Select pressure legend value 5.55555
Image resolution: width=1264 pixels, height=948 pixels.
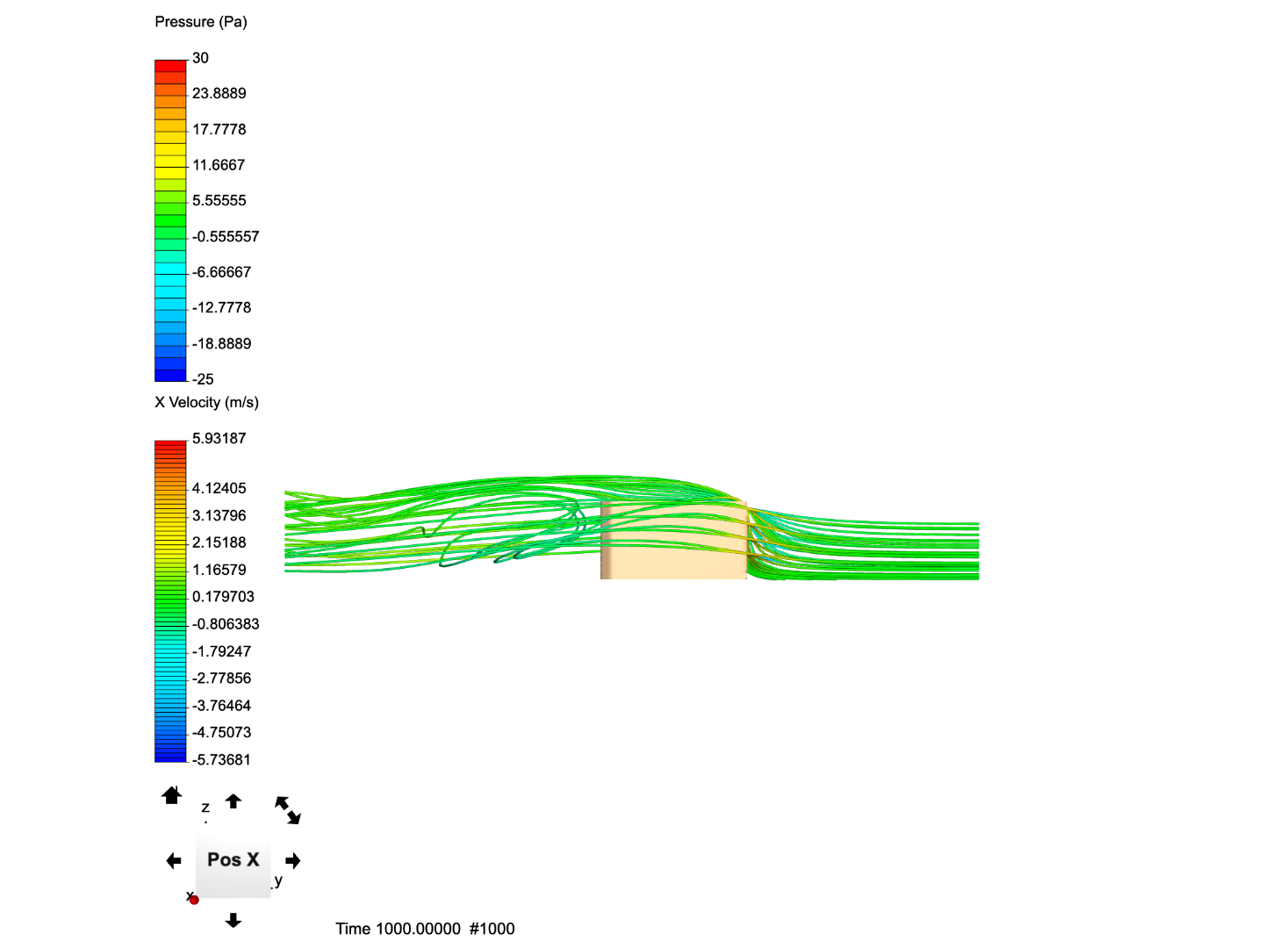[x=219, y=200]
